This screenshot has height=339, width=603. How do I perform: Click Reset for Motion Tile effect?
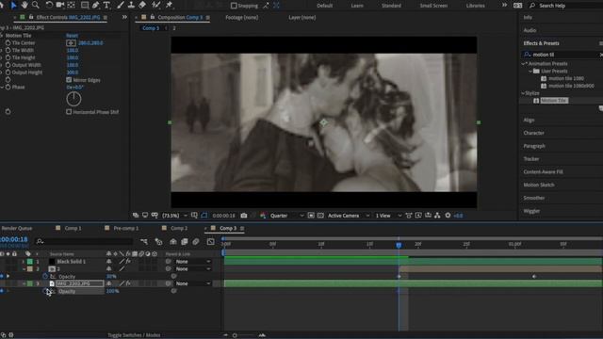(x=72, y=36)
